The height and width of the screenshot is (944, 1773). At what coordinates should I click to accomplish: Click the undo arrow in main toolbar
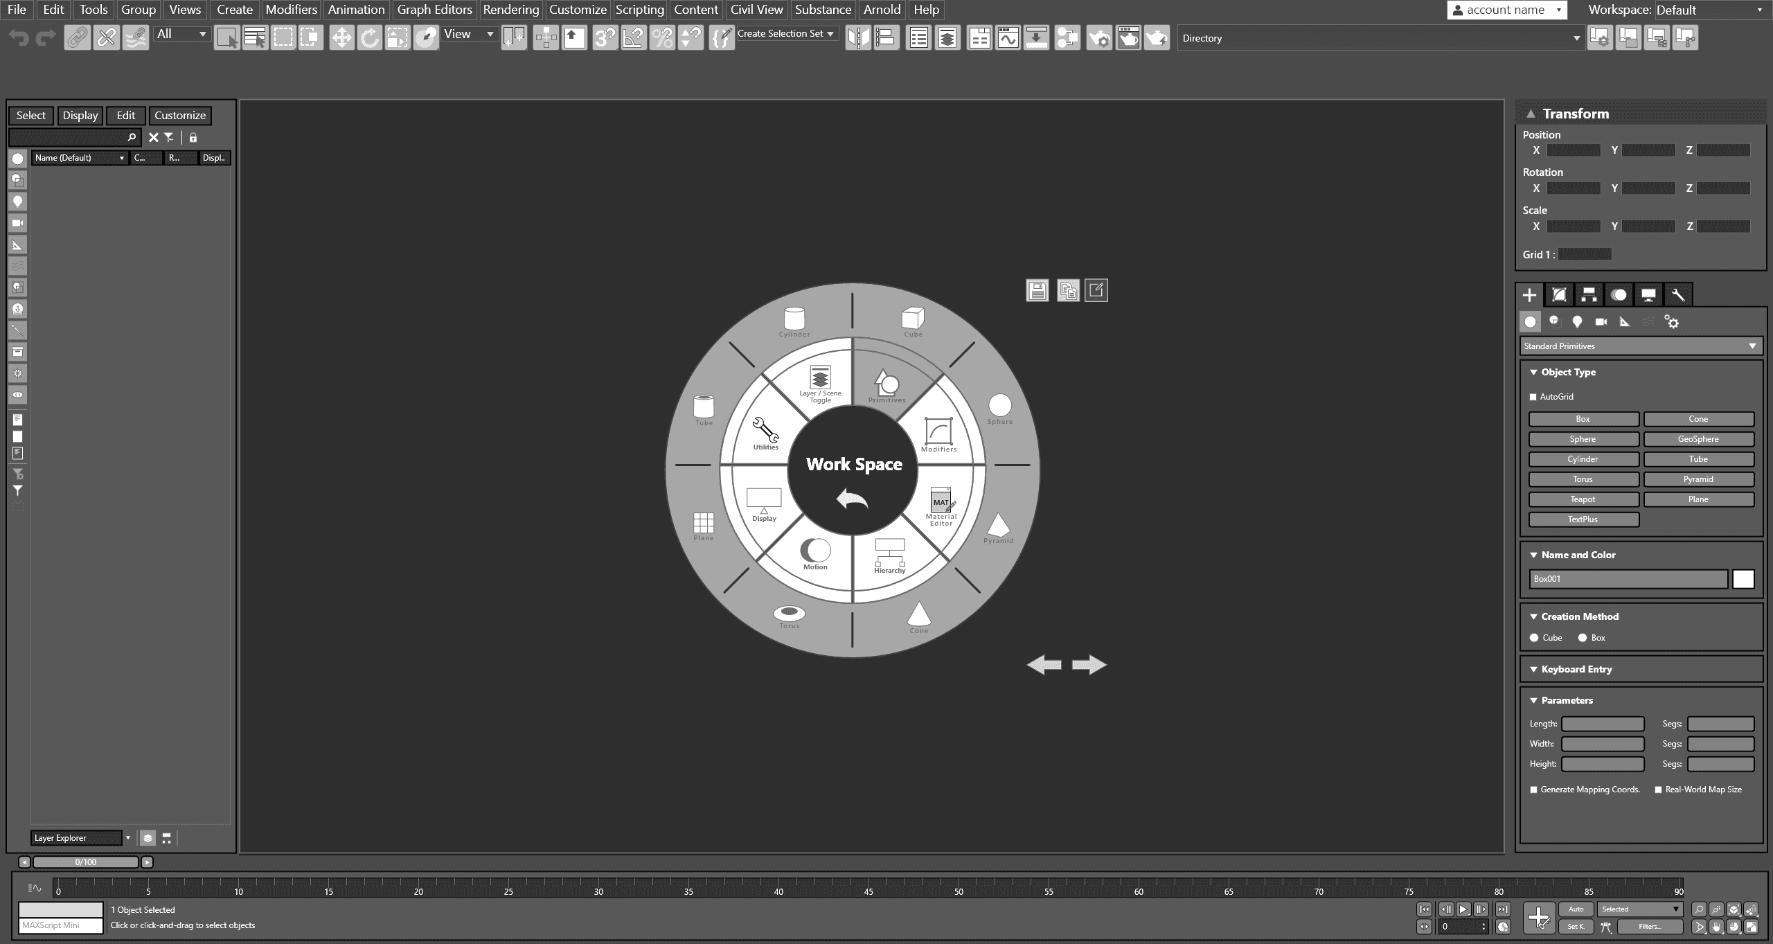tap(19, 37)
